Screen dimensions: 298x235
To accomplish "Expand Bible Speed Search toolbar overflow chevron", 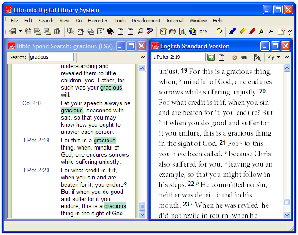I will click(x=143, y=58).
